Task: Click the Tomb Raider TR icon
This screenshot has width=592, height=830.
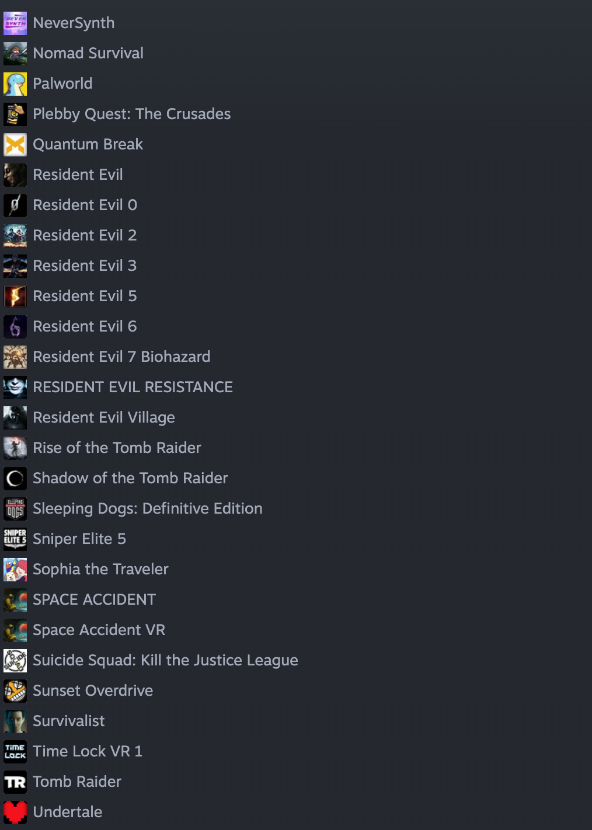Action: point(15,782)
